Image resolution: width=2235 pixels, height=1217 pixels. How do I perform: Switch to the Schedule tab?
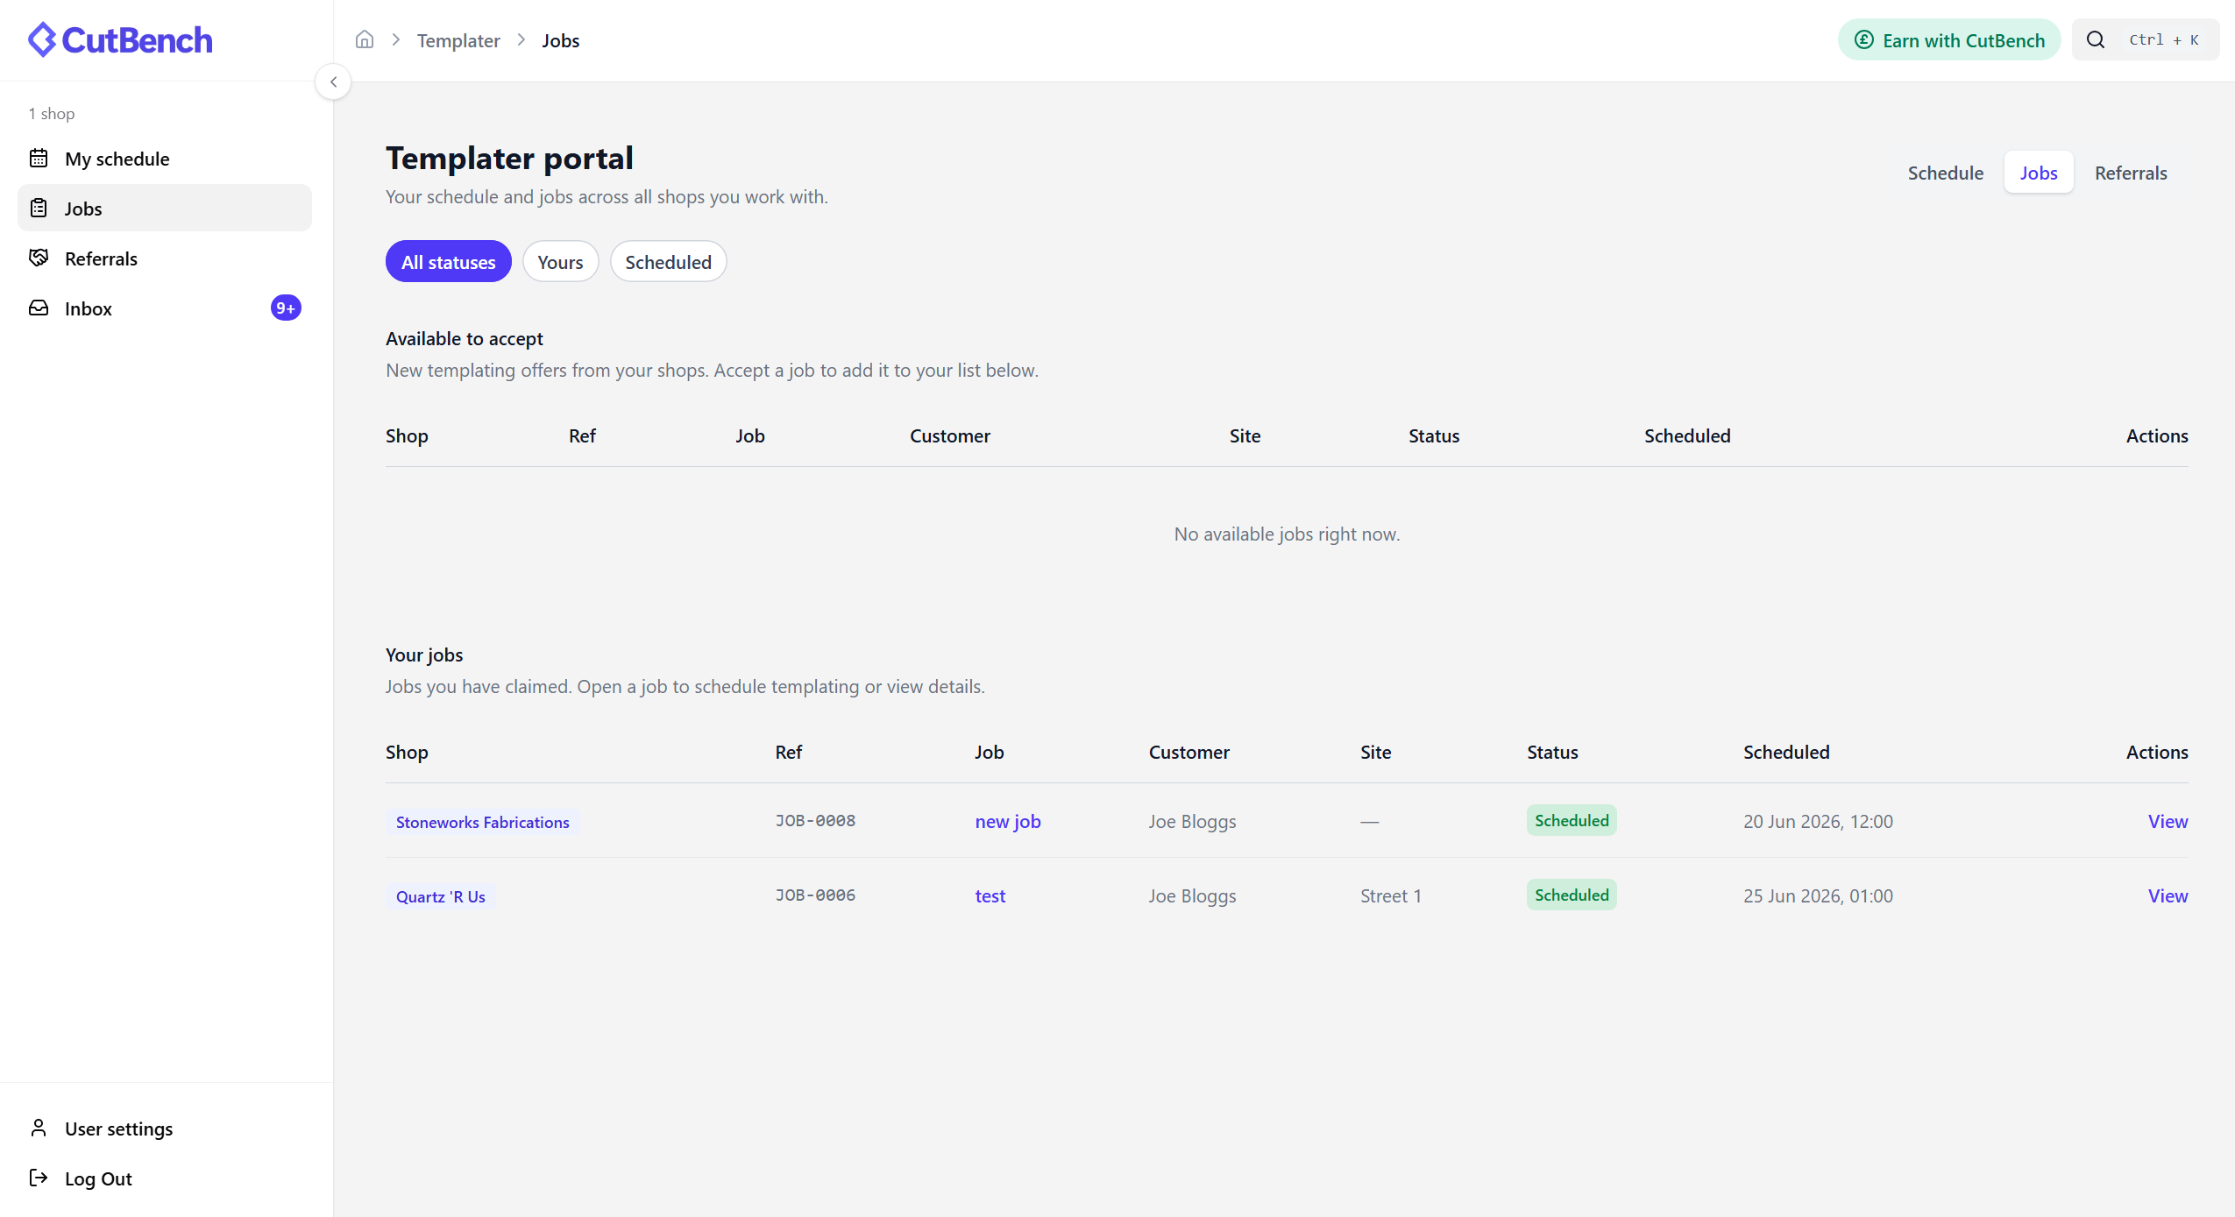pos(1946,173)
